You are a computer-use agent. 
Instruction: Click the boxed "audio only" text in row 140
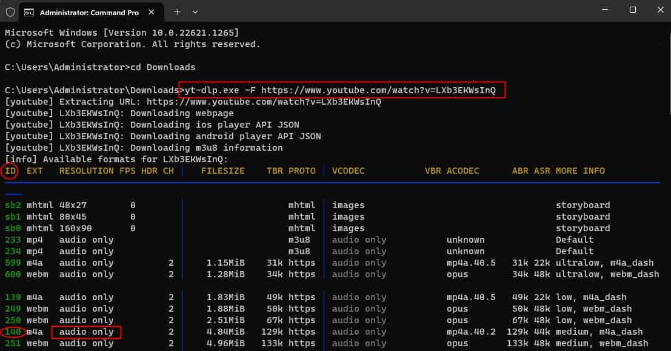(x=86, y=332)
